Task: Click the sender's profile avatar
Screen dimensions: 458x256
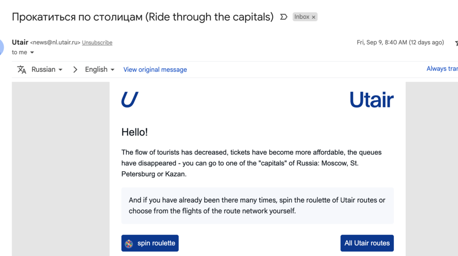Action: coord(1,46)
